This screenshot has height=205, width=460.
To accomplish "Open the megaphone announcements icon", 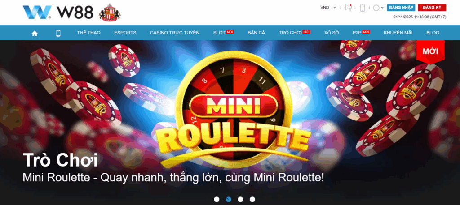I will point(348,8).
